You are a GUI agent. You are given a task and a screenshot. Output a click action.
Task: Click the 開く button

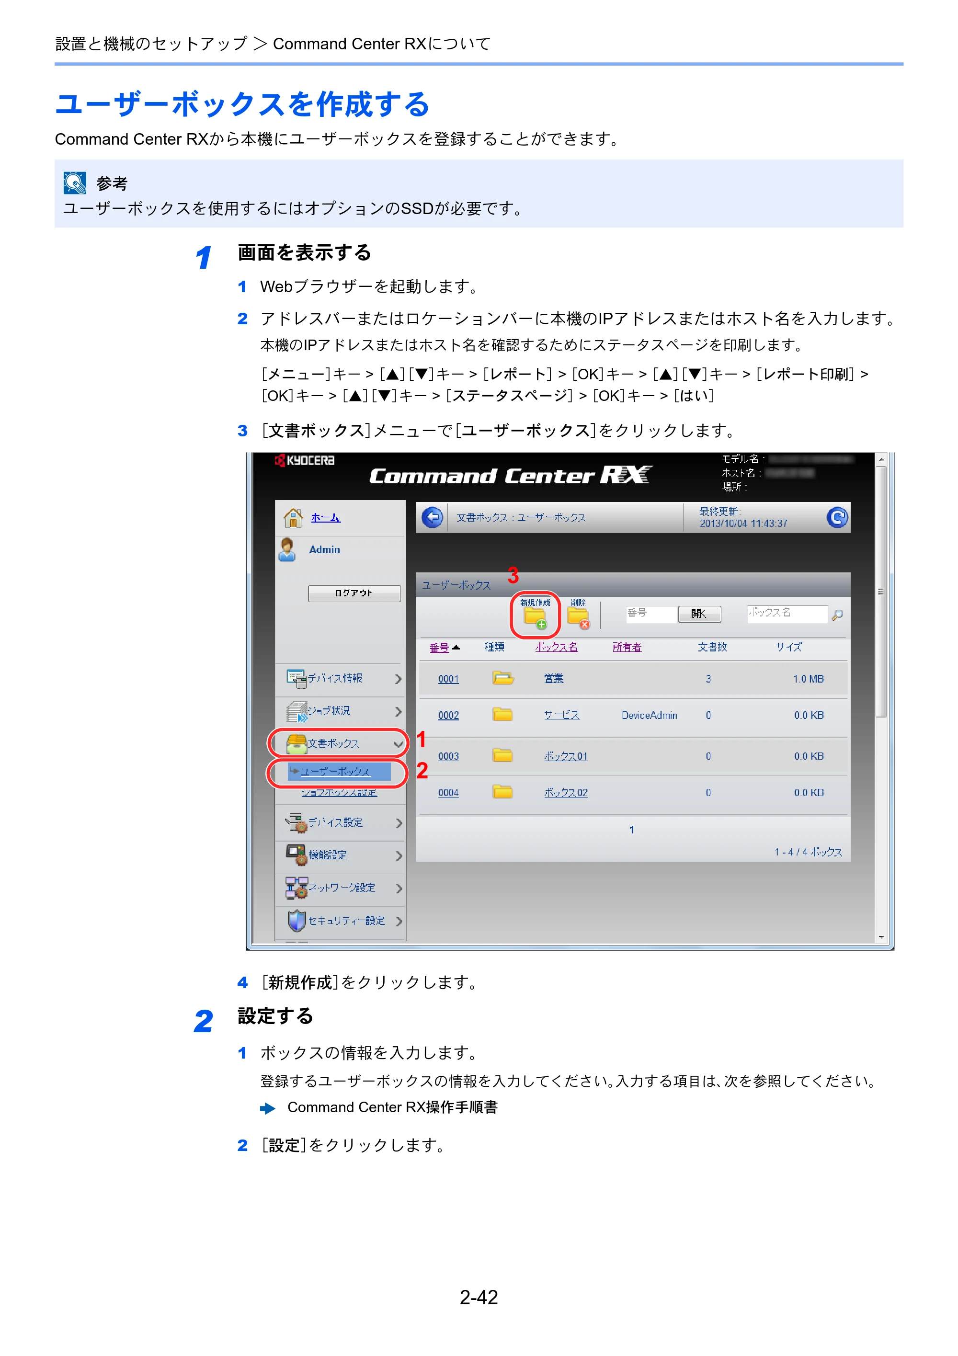point(699,614)
